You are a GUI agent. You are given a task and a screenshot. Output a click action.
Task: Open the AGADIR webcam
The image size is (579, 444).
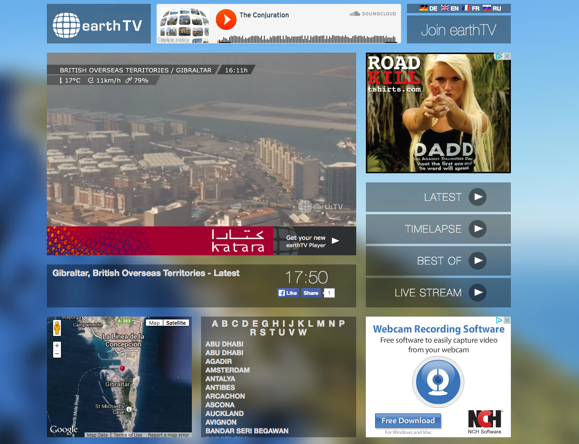(x=218, y=361)
